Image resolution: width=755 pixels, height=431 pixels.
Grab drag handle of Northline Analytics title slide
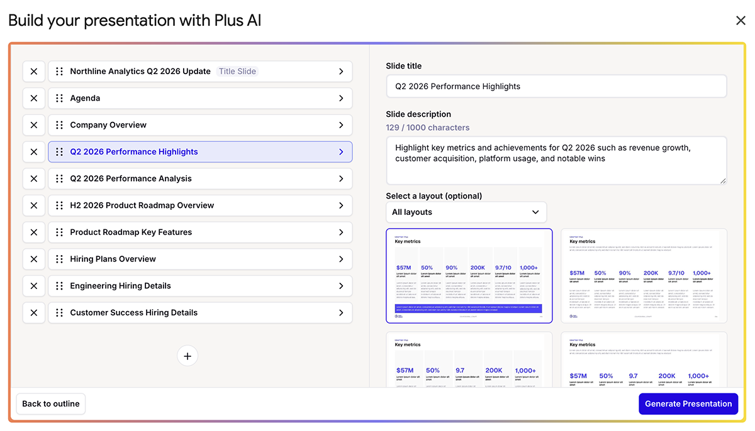pos(59,72)
